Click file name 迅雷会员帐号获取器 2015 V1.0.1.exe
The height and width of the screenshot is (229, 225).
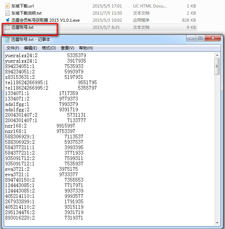tap(46, 20)
